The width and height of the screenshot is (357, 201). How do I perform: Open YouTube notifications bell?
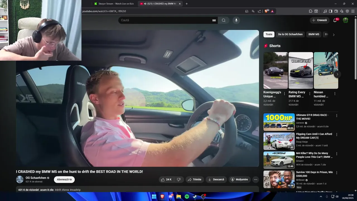click(335, 20)
